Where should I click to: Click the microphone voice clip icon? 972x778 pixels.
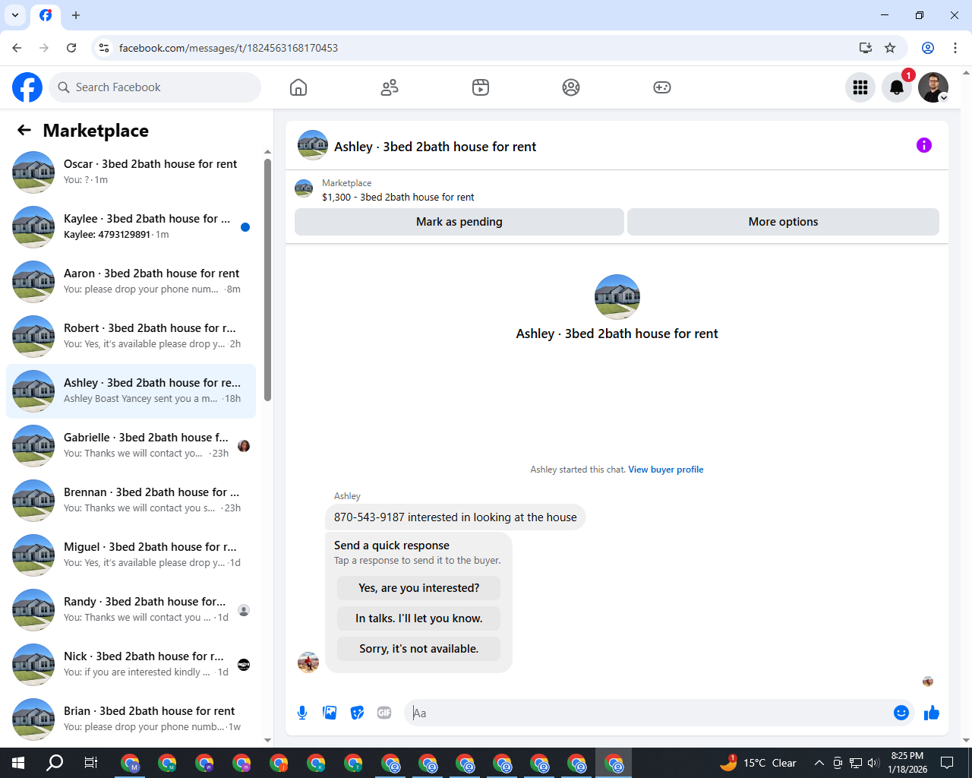302,713
